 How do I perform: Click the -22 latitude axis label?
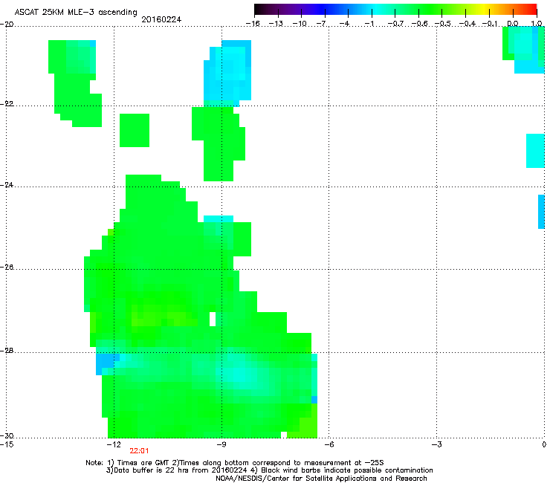pyautogui.click(x=7, y=104)
